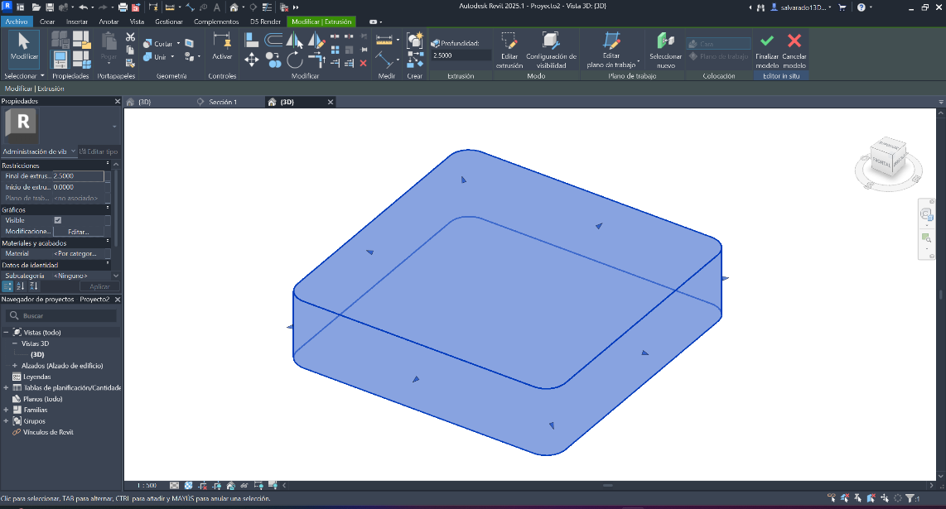This screenshot has height=509, width=946.
Task: Click Finalizar modelo green checkmark
Action: tap(767, 50)
